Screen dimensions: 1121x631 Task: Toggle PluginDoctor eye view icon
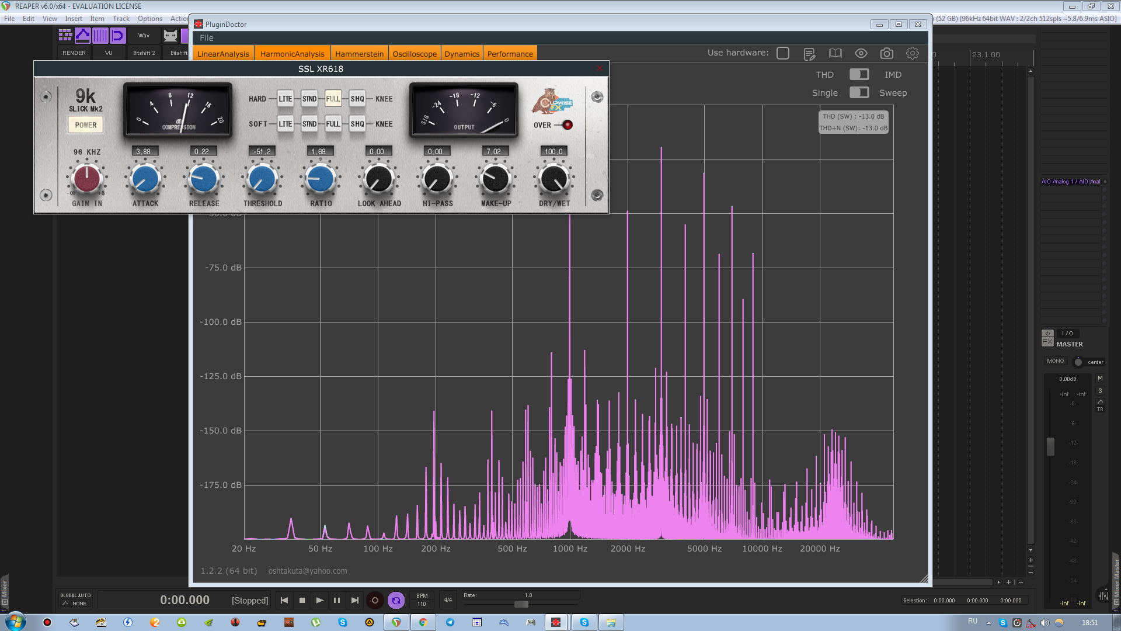(861, 53)
